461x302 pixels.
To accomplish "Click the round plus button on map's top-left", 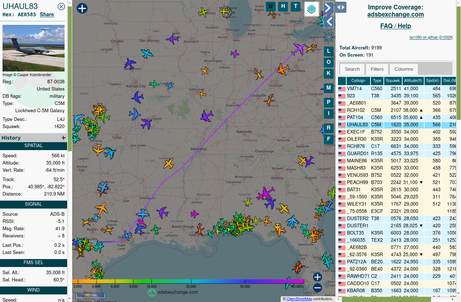I will coord(82,8).
